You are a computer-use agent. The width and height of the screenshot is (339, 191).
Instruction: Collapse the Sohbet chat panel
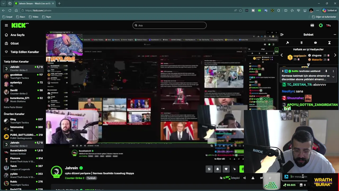[282, 34]
